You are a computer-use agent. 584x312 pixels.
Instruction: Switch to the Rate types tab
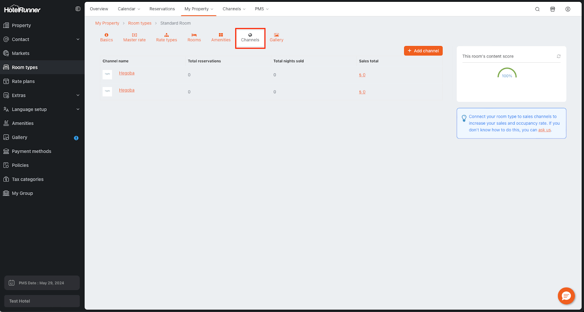pyautogui.click(x=166, y=38)
